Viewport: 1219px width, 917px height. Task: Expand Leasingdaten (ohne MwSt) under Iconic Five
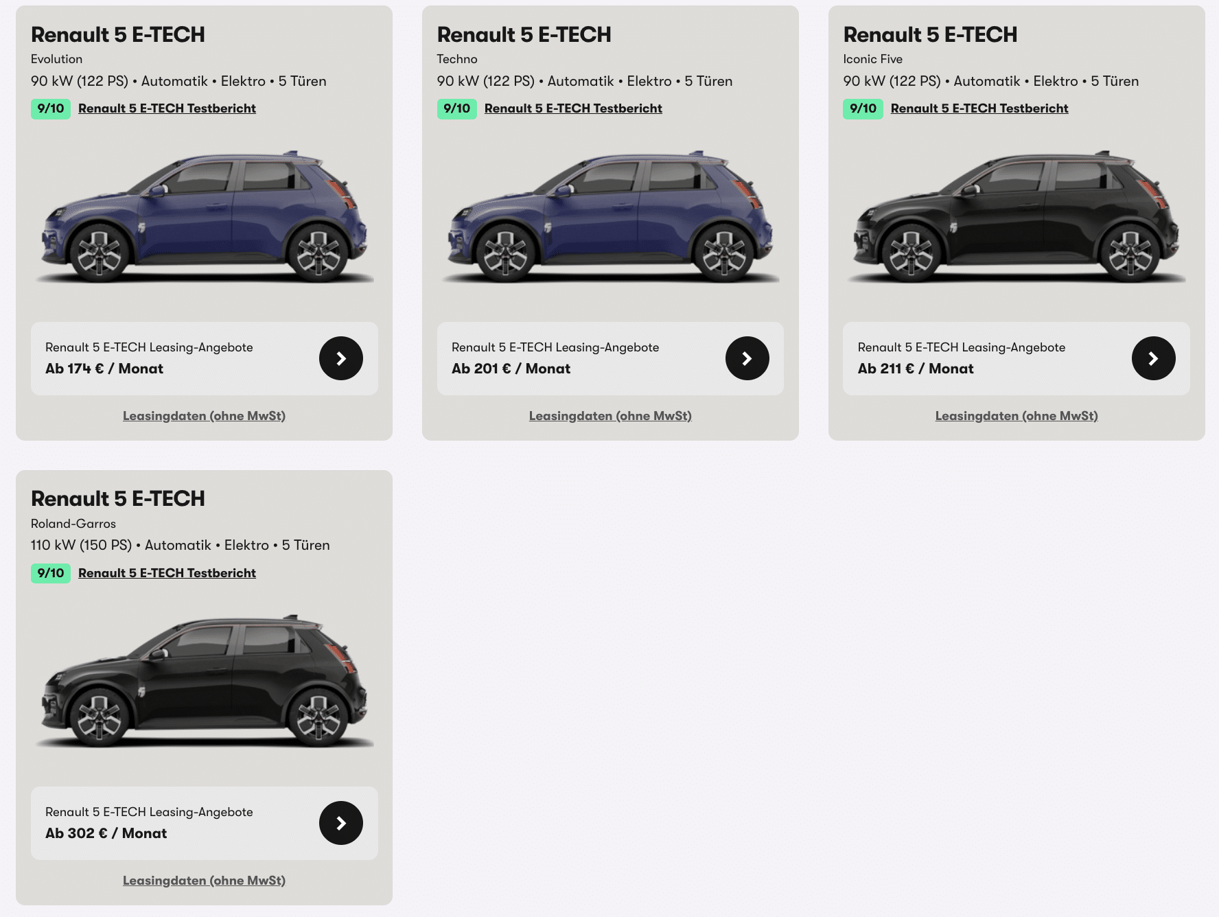pos(1017,416)
